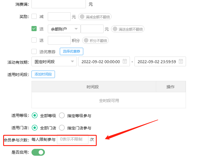Select the 全部门店 radio button
Image resolution: width=198 pixels, height=160 pixels.
click(35, 128)
